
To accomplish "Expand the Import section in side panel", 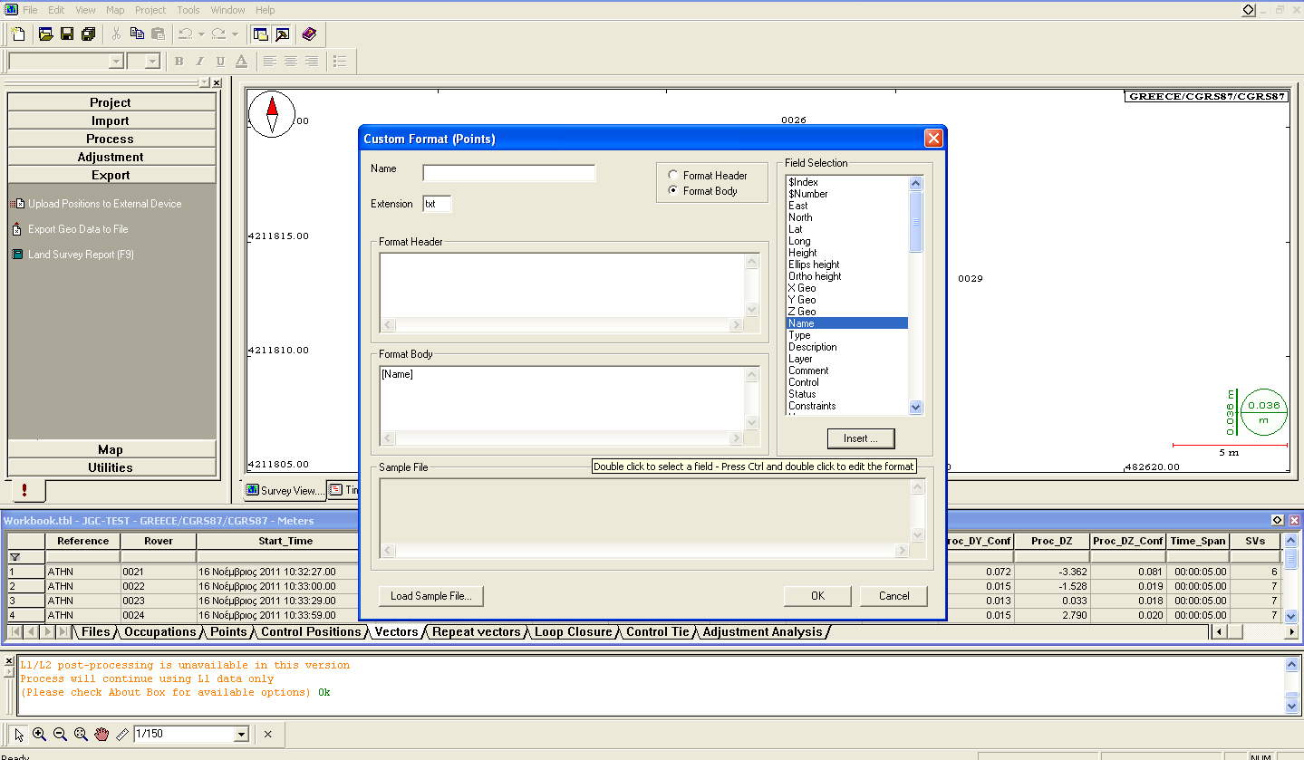I will point(111,120).
